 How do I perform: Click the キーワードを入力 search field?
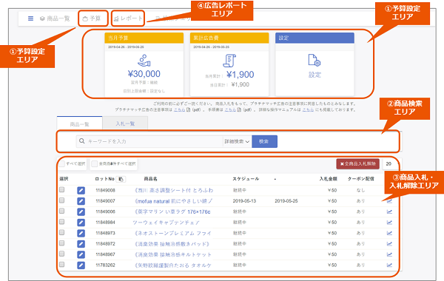tap(149, 141)
